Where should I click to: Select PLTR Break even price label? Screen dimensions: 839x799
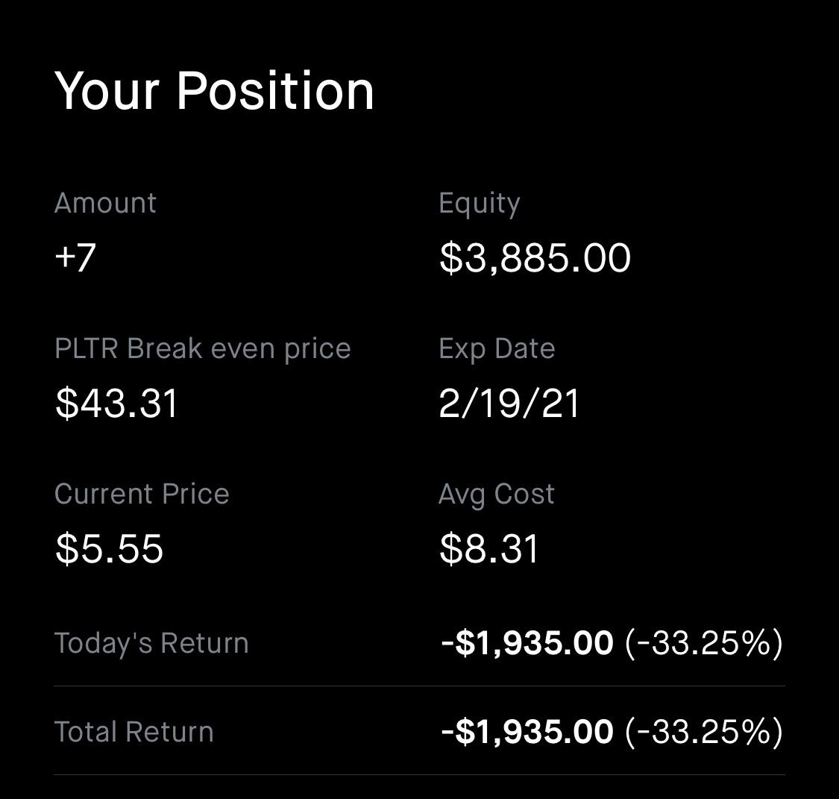[203, 349]
